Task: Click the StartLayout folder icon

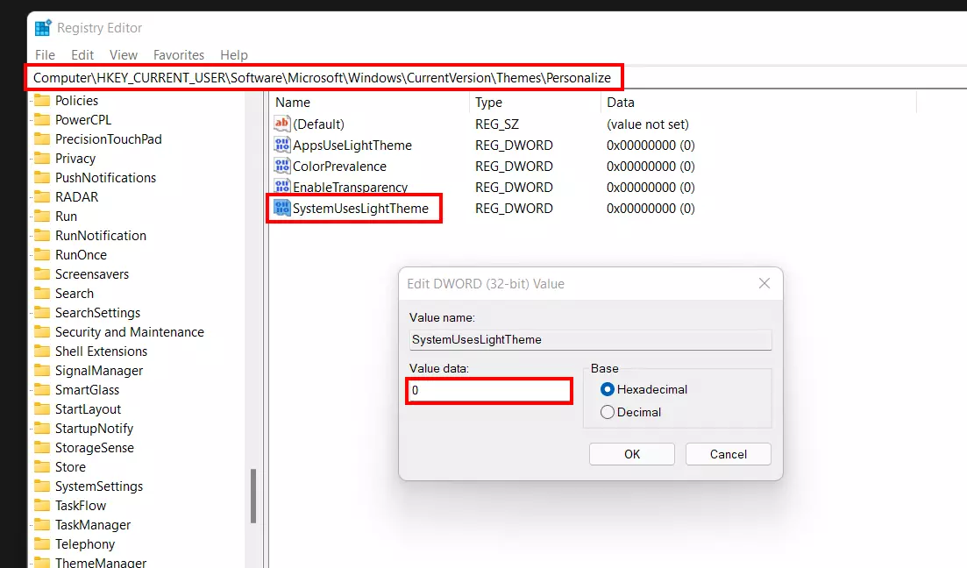Action: pyautogui.click(x=42, y=408)
